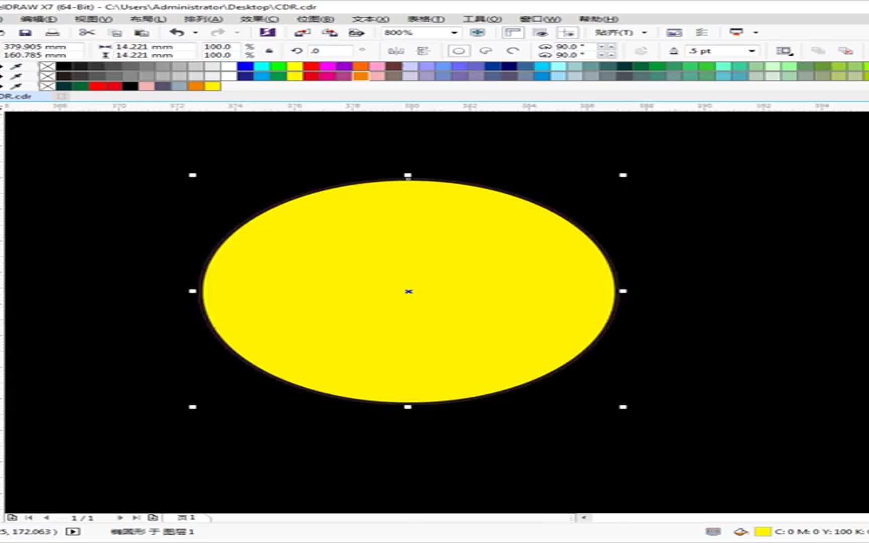This screenshot has width=869, height=543.
Task: Click the Save icon in toolbar
Action: [25, 33]
